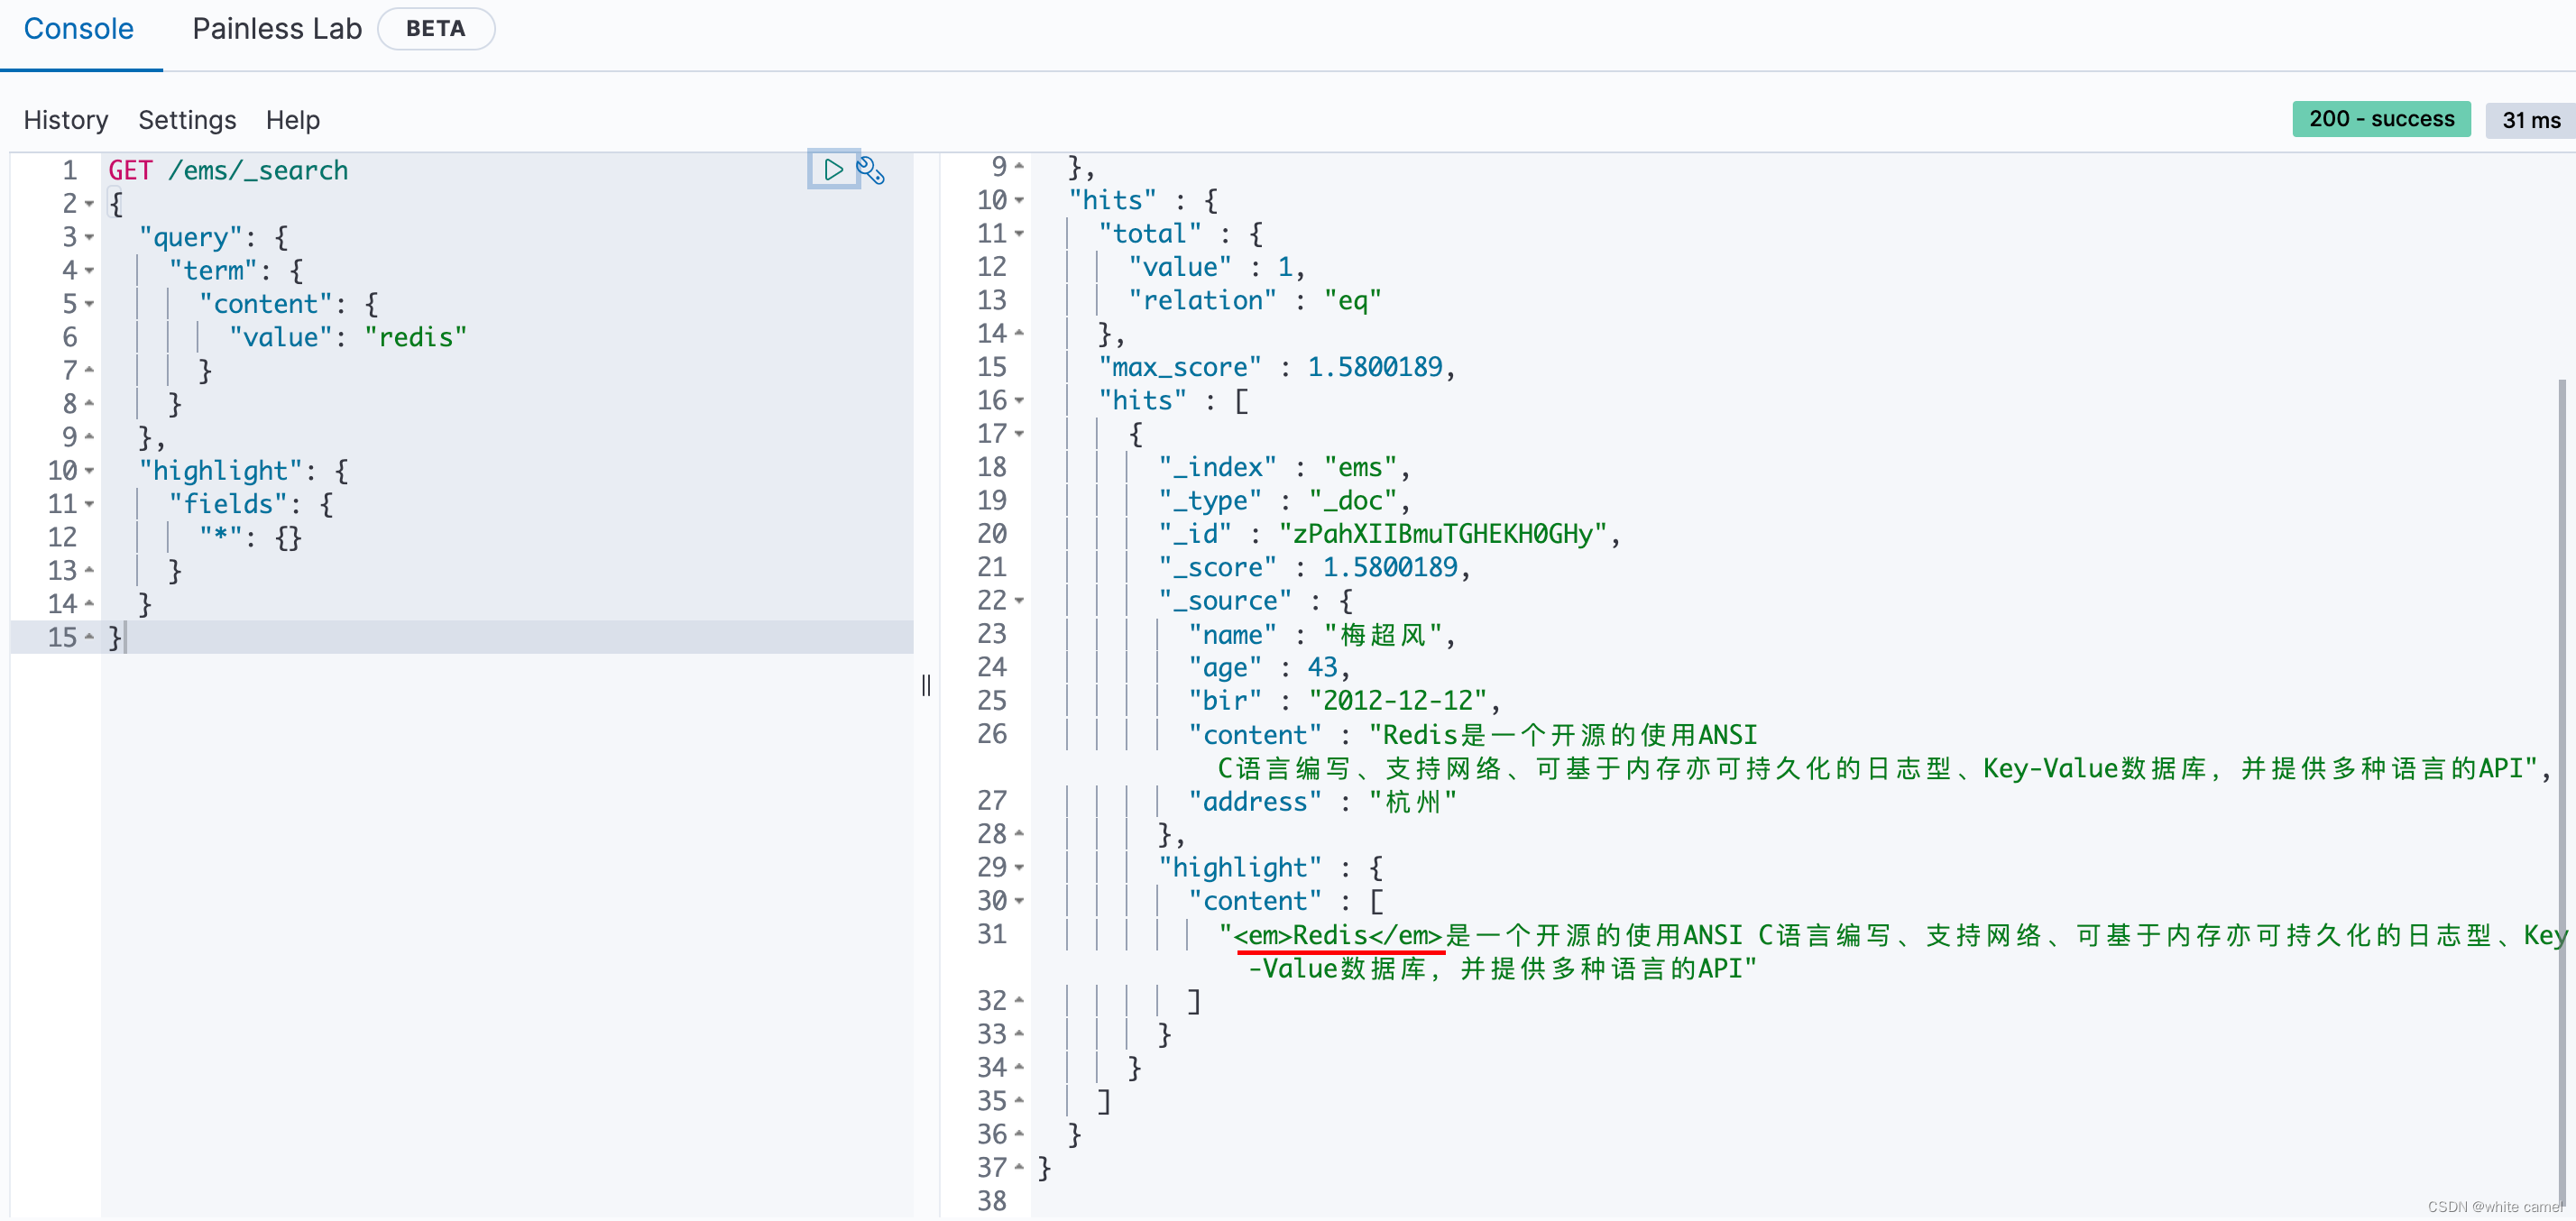Click the "_score" : 1.5800189 line

pos(1314,567)
